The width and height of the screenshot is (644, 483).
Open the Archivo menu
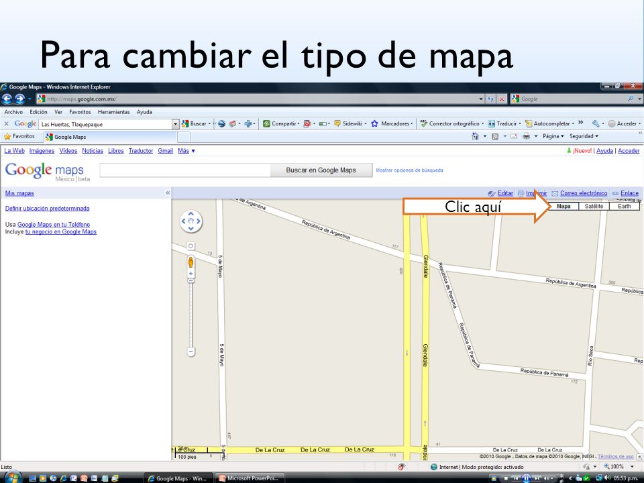13,112
